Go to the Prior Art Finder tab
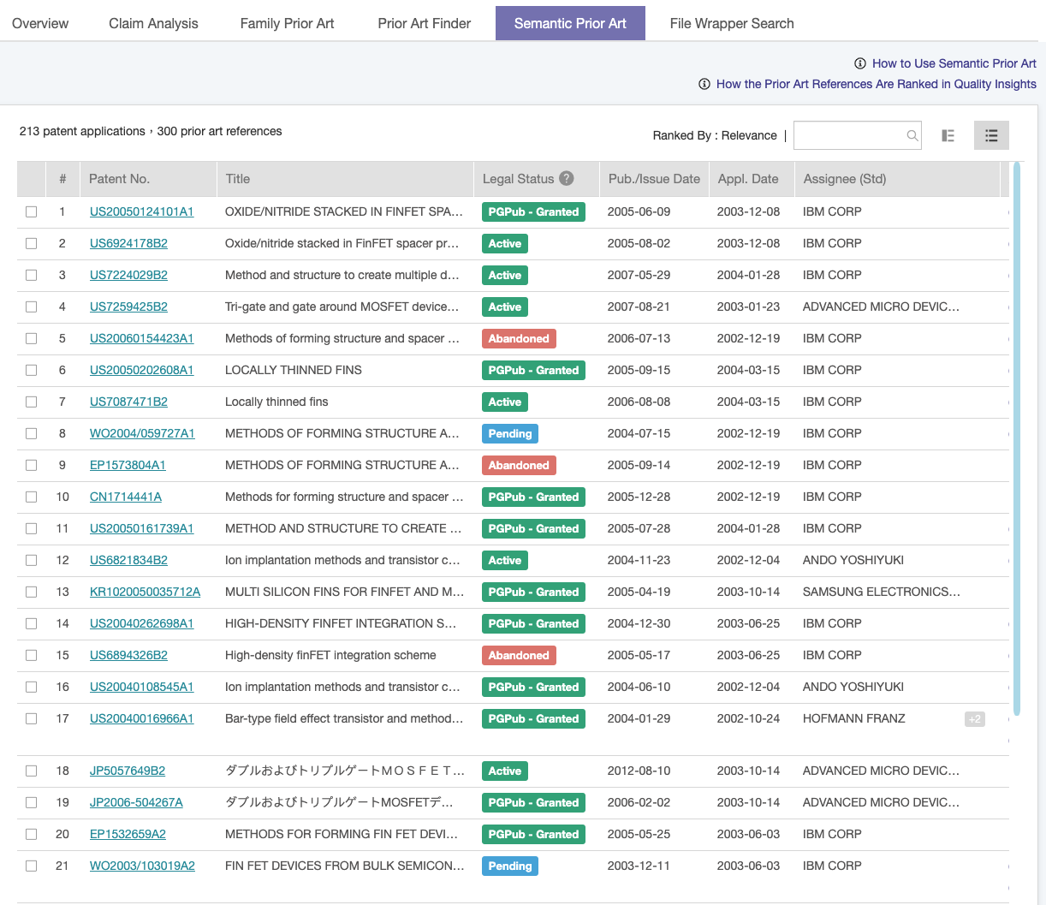The image size is (1046, 905). click(425, 23)
